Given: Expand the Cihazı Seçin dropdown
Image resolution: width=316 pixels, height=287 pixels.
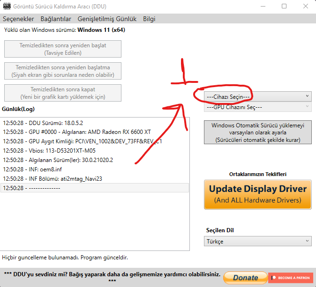Looking at the screenshot, I should tap(257, 96).
